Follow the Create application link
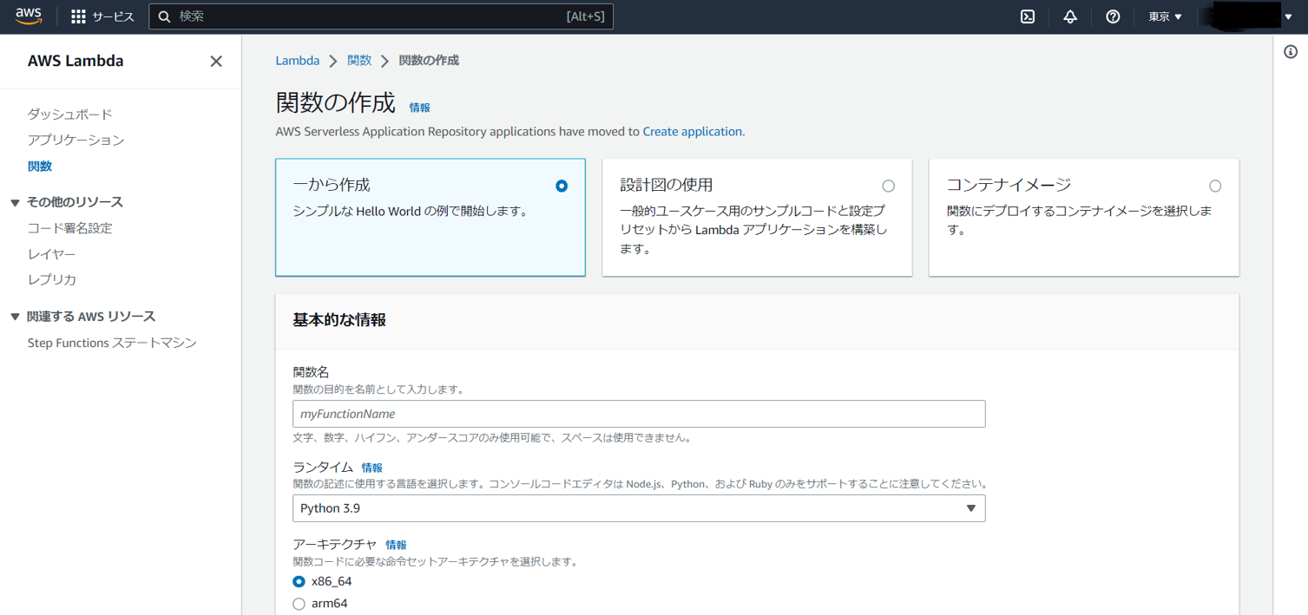The image size is (1308, 615). pos(692,132)
